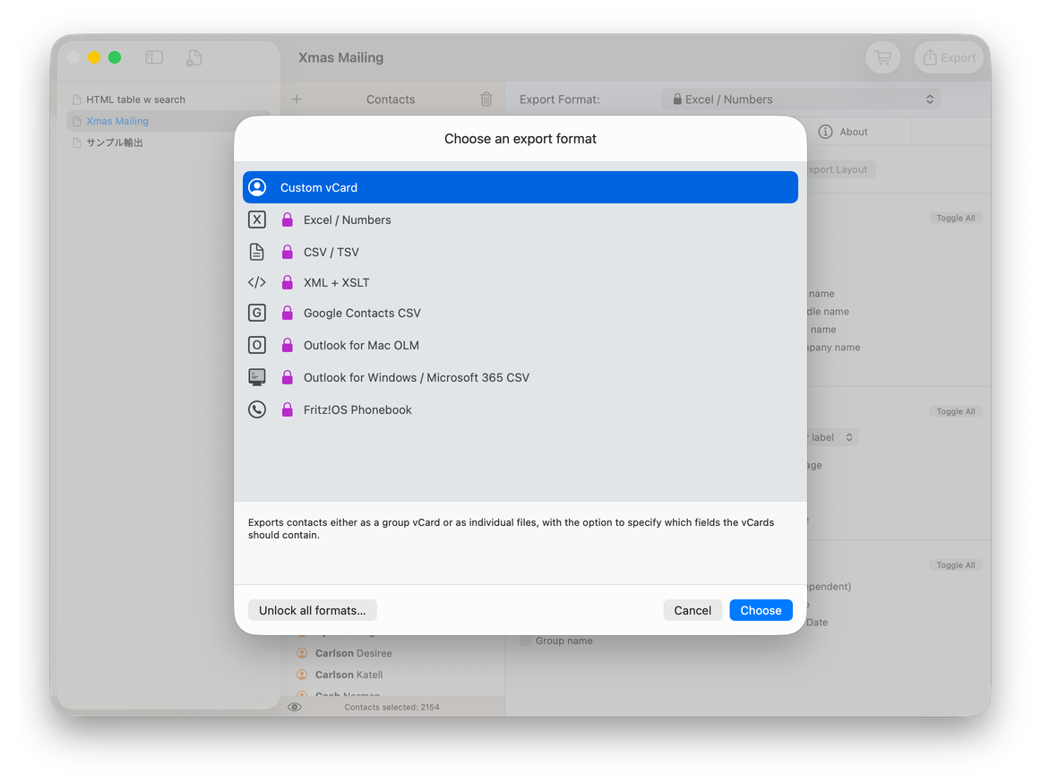Switch to the About tab

pyautogui.click(x=843, y=132)
